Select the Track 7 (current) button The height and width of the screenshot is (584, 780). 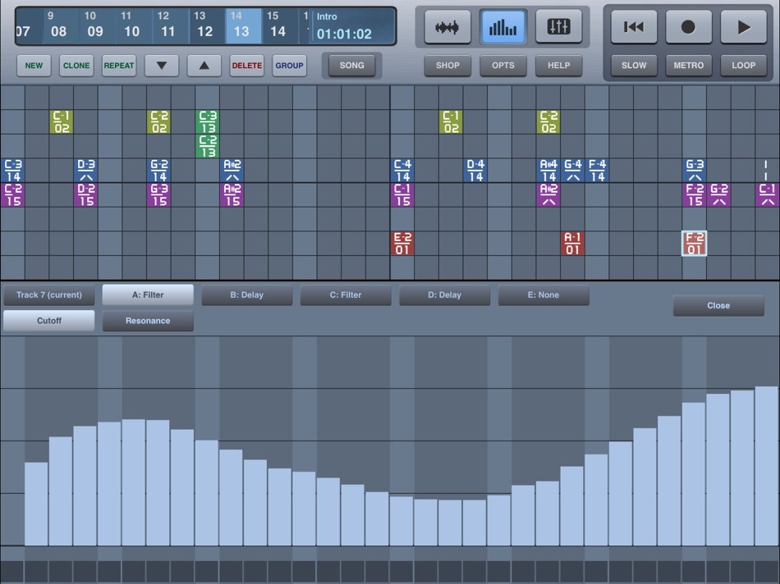coord(48,294)
